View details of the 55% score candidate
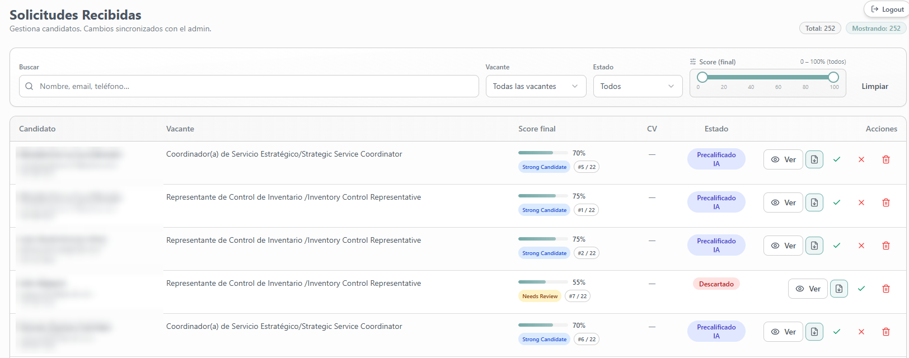Screen dimensions: 909x358 tap(808, 289)
